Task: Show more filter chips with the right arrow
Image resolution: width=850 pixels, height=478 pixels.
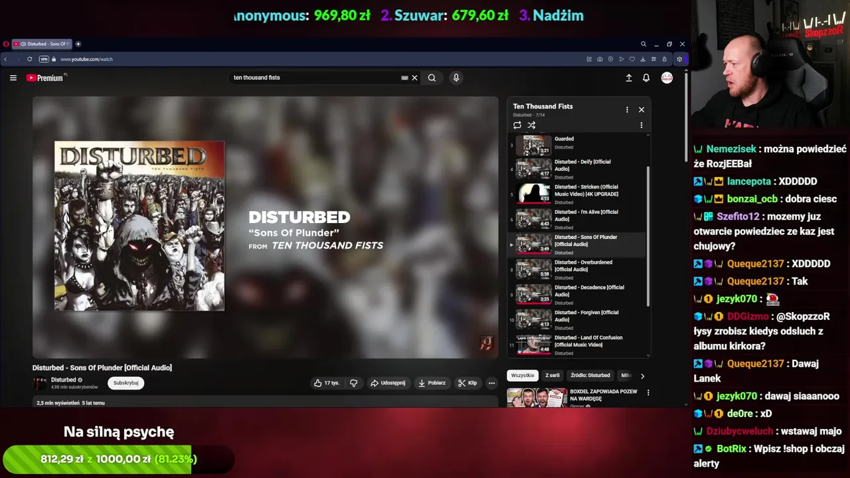Action: tap(642, 376)
